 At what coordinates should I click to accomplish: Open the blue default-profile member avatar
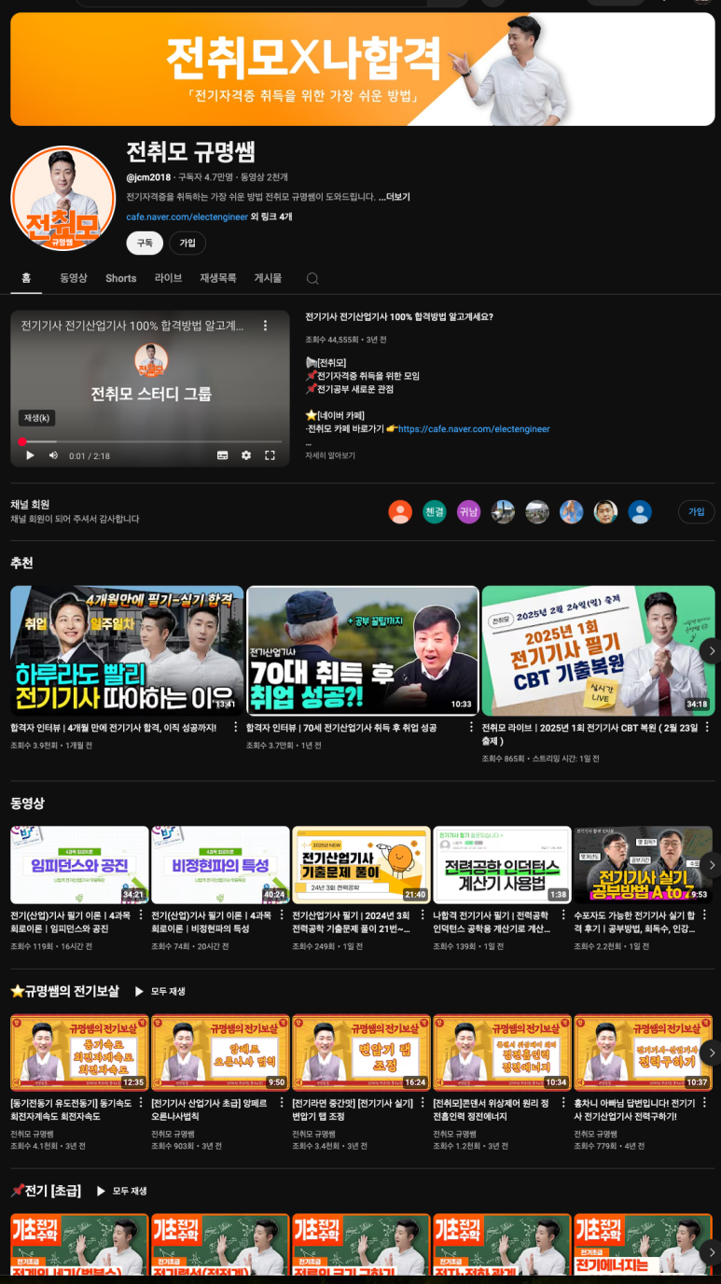(x=639, y=511)
